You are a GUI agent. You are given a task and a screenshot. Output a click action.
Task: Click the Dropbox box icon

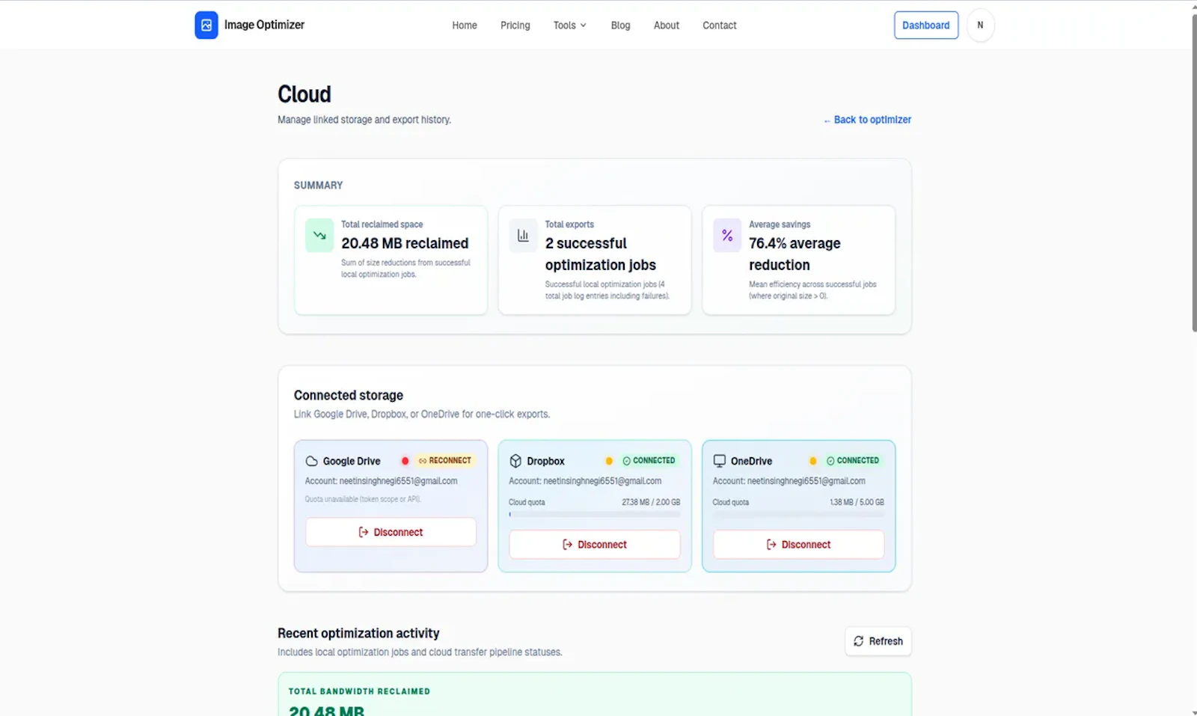[515, 461]
